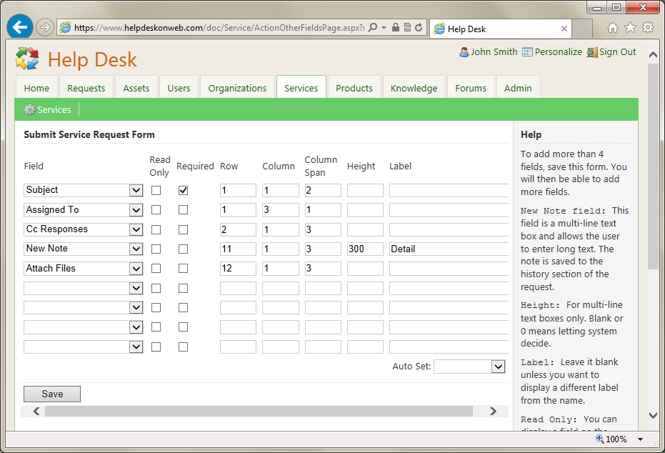
Task: Click the Height input containing 300
Action: click(365, 249)
